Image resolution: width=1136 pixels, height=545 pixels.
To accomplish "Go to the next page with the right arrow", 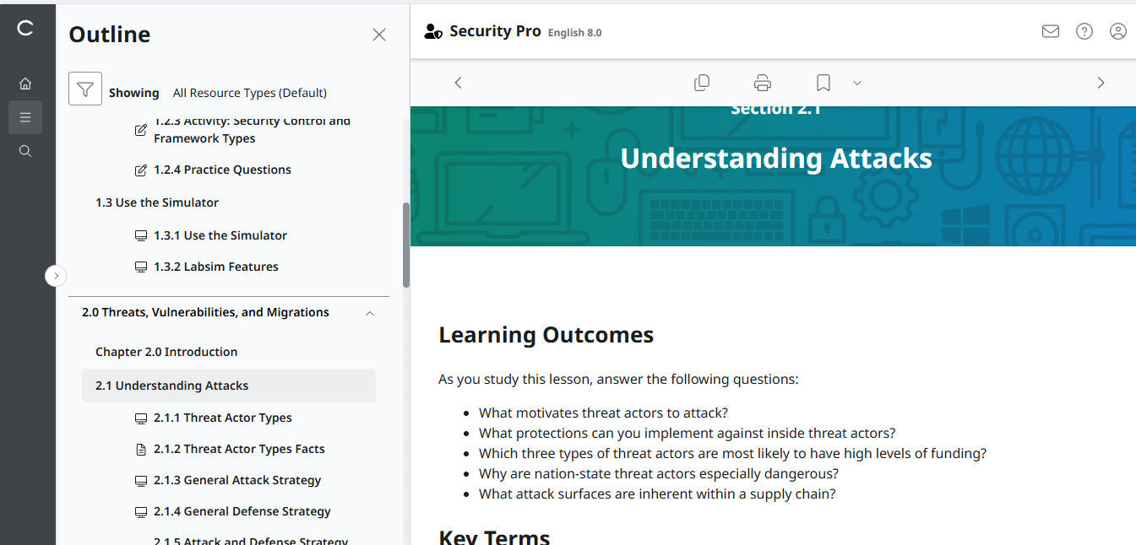I will [x=1101, y=82].
